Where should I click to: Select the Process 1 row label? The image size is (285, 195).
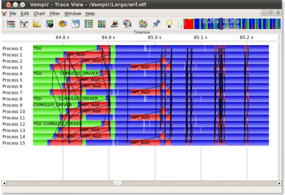pyautogui.click(x=12, y=55)
